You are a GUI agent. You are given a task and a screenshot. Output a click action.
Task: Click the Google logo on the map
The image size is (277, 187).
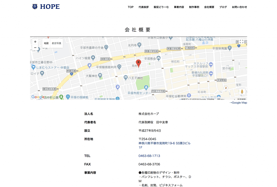click(x=38, y=97)
